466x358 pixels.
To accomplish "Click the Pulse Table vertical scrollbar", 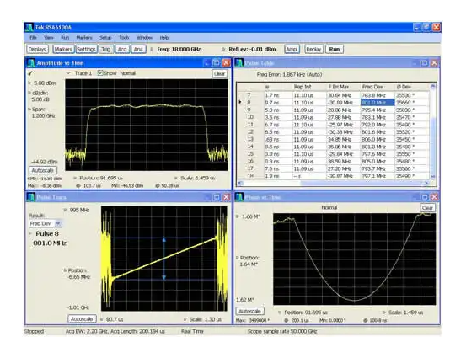I will point(433,132).
